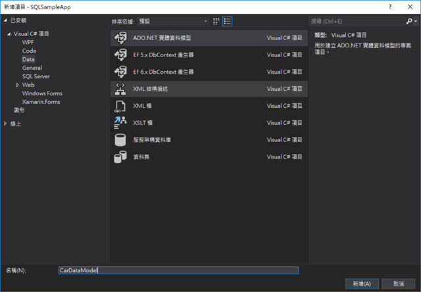Open the sort-by dropdown
Viewport: 421px width, 292px height.
[173, 21]
